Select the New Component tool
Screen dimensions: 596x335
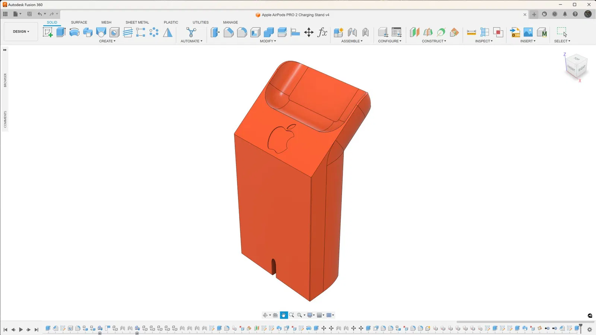pos(339,32)
